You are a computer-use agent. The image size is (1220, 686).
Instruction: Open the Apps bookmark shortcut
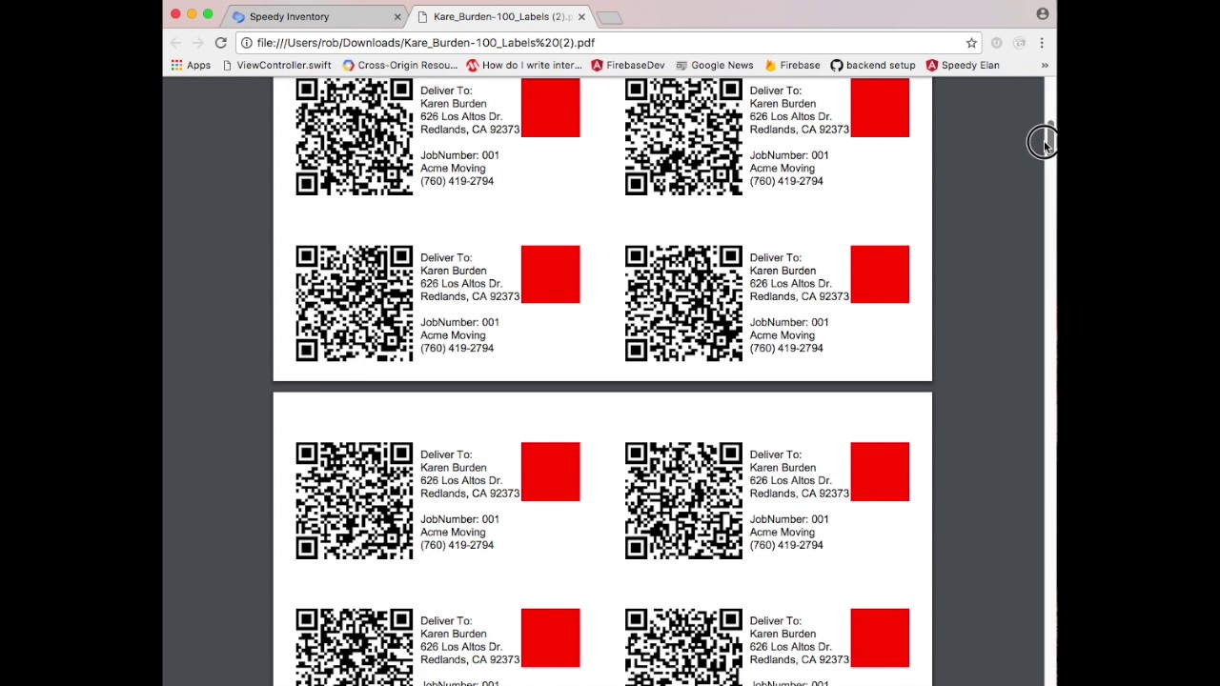click(191, 65)
